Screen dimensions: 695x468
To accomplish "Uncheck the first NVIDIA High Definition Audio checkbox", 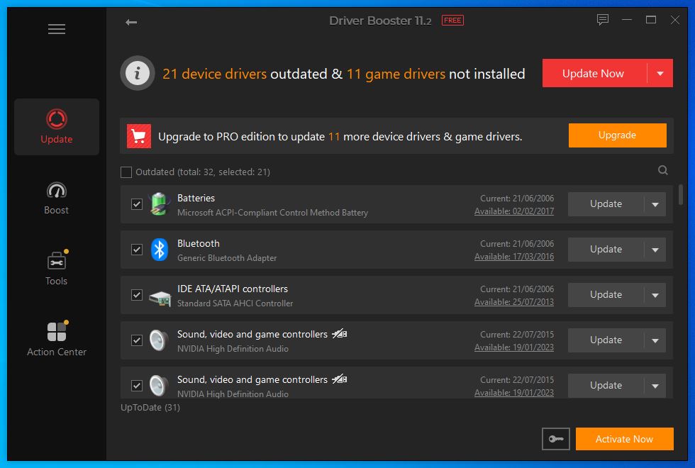I will tap(136, 340).
